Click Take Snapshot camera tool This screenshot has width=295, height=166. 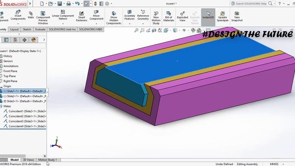coord(237,17)
